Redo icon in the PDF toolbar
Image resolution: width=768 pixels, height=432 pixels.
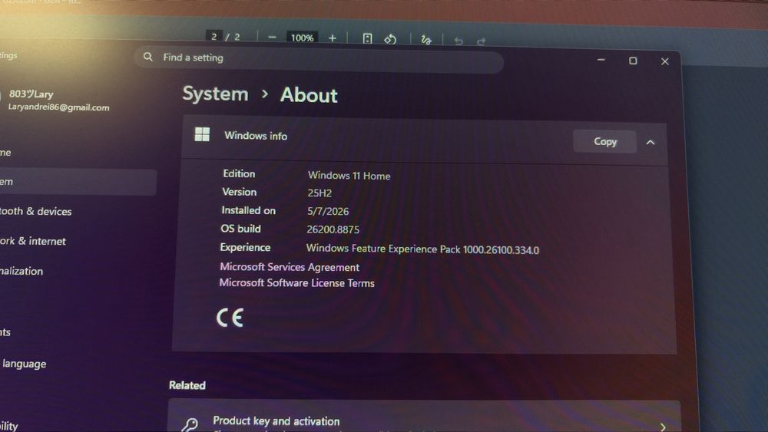481,41
